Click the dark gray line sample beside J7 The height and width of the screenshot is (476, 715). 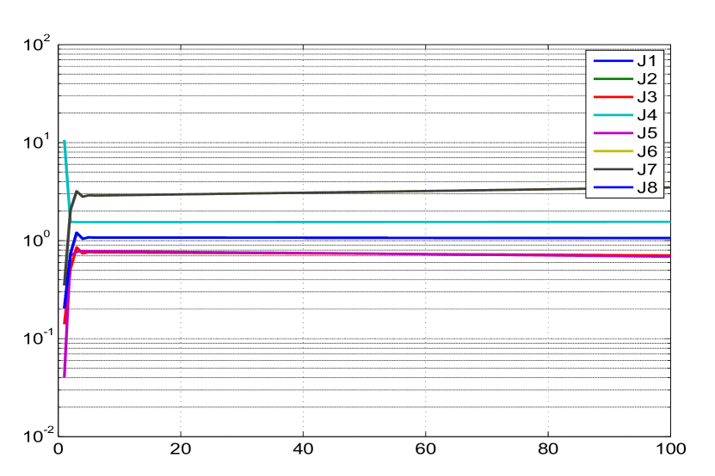point(613,169)
